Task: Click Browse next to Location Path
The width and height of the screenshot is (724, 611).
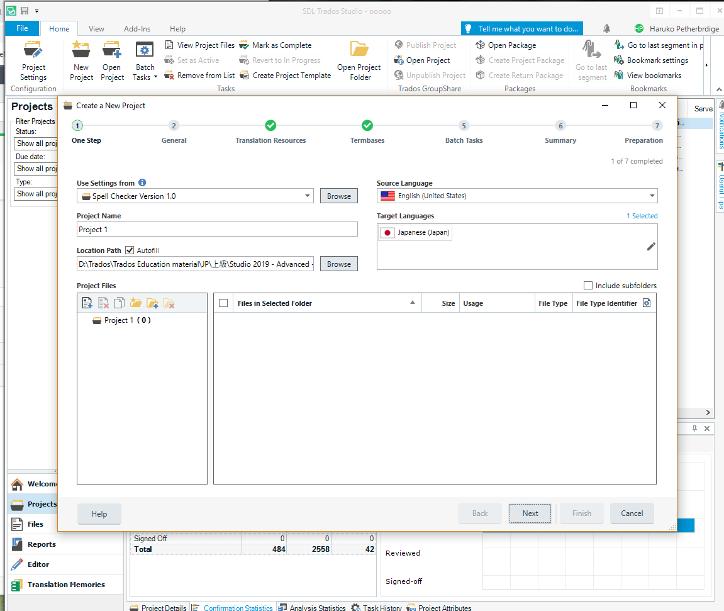Action: pos(338,264)
